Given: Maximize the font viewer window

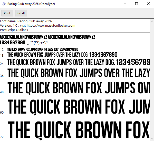Looking at the screenshot, I should click(137, 4).
